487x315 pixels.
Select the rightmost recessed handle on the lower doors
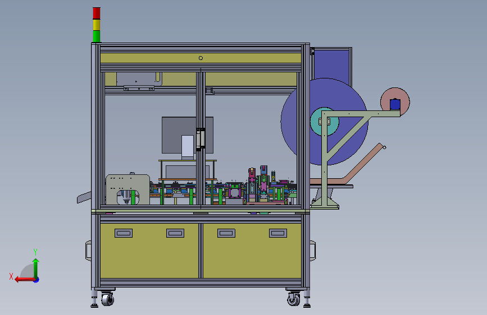[x=278, y=233]
